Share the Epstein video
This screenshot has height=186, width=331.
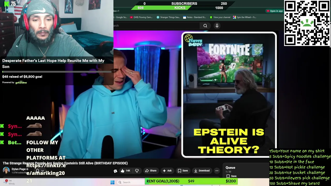pyautogui.click(x=151, y=171)
